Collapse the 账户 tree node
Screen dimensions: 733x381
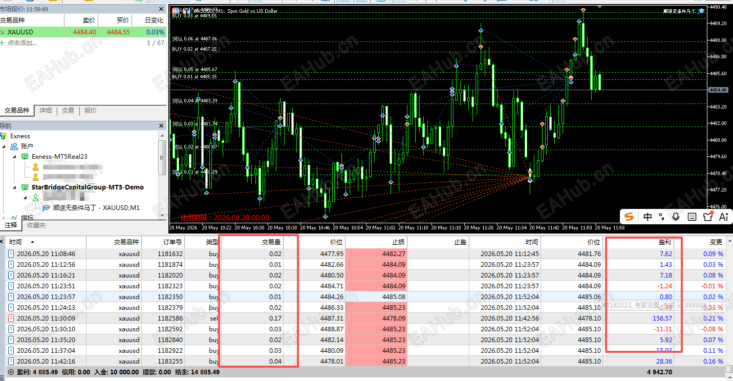click(5, 146)
